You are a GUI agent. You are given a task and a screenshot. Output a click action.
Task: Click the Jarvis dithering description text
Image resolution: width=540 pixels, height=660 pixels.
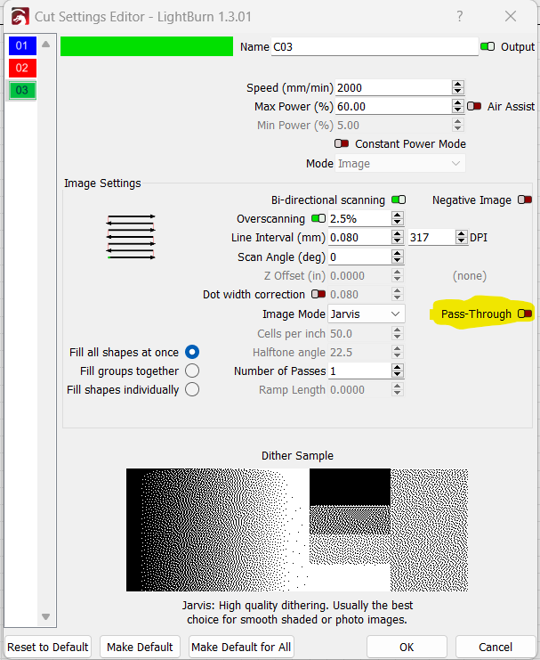click(x=297, y=613)
